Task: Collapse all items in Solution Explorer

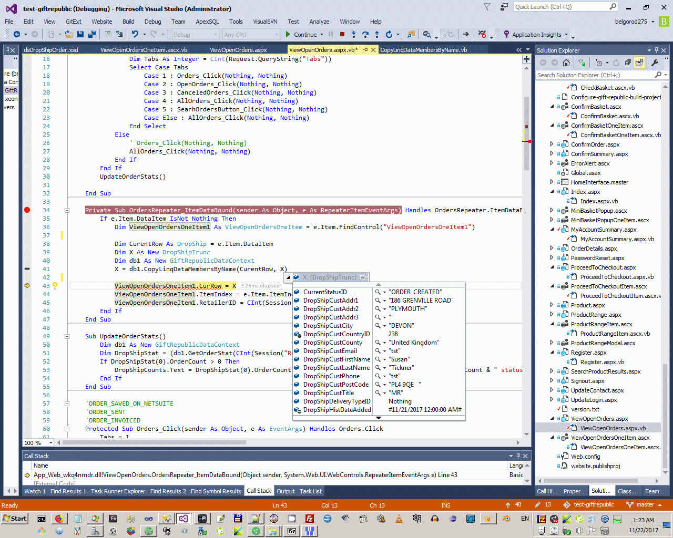Action: (x=628, y=63)
